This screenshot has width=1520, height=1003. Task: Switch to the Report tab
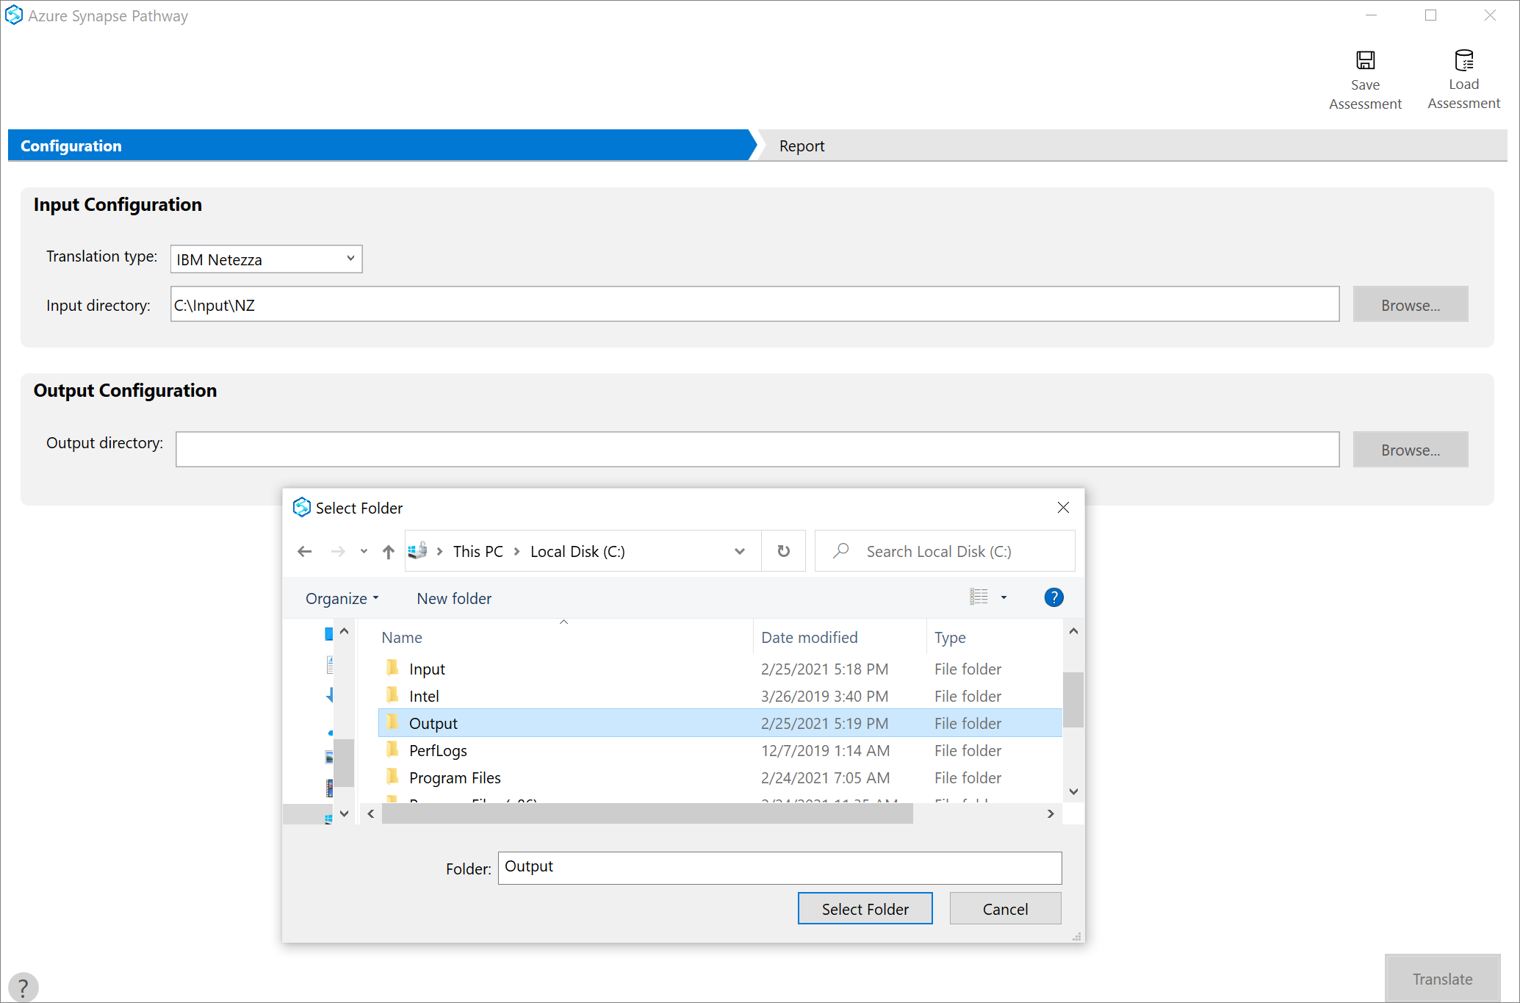click(802, 145)
